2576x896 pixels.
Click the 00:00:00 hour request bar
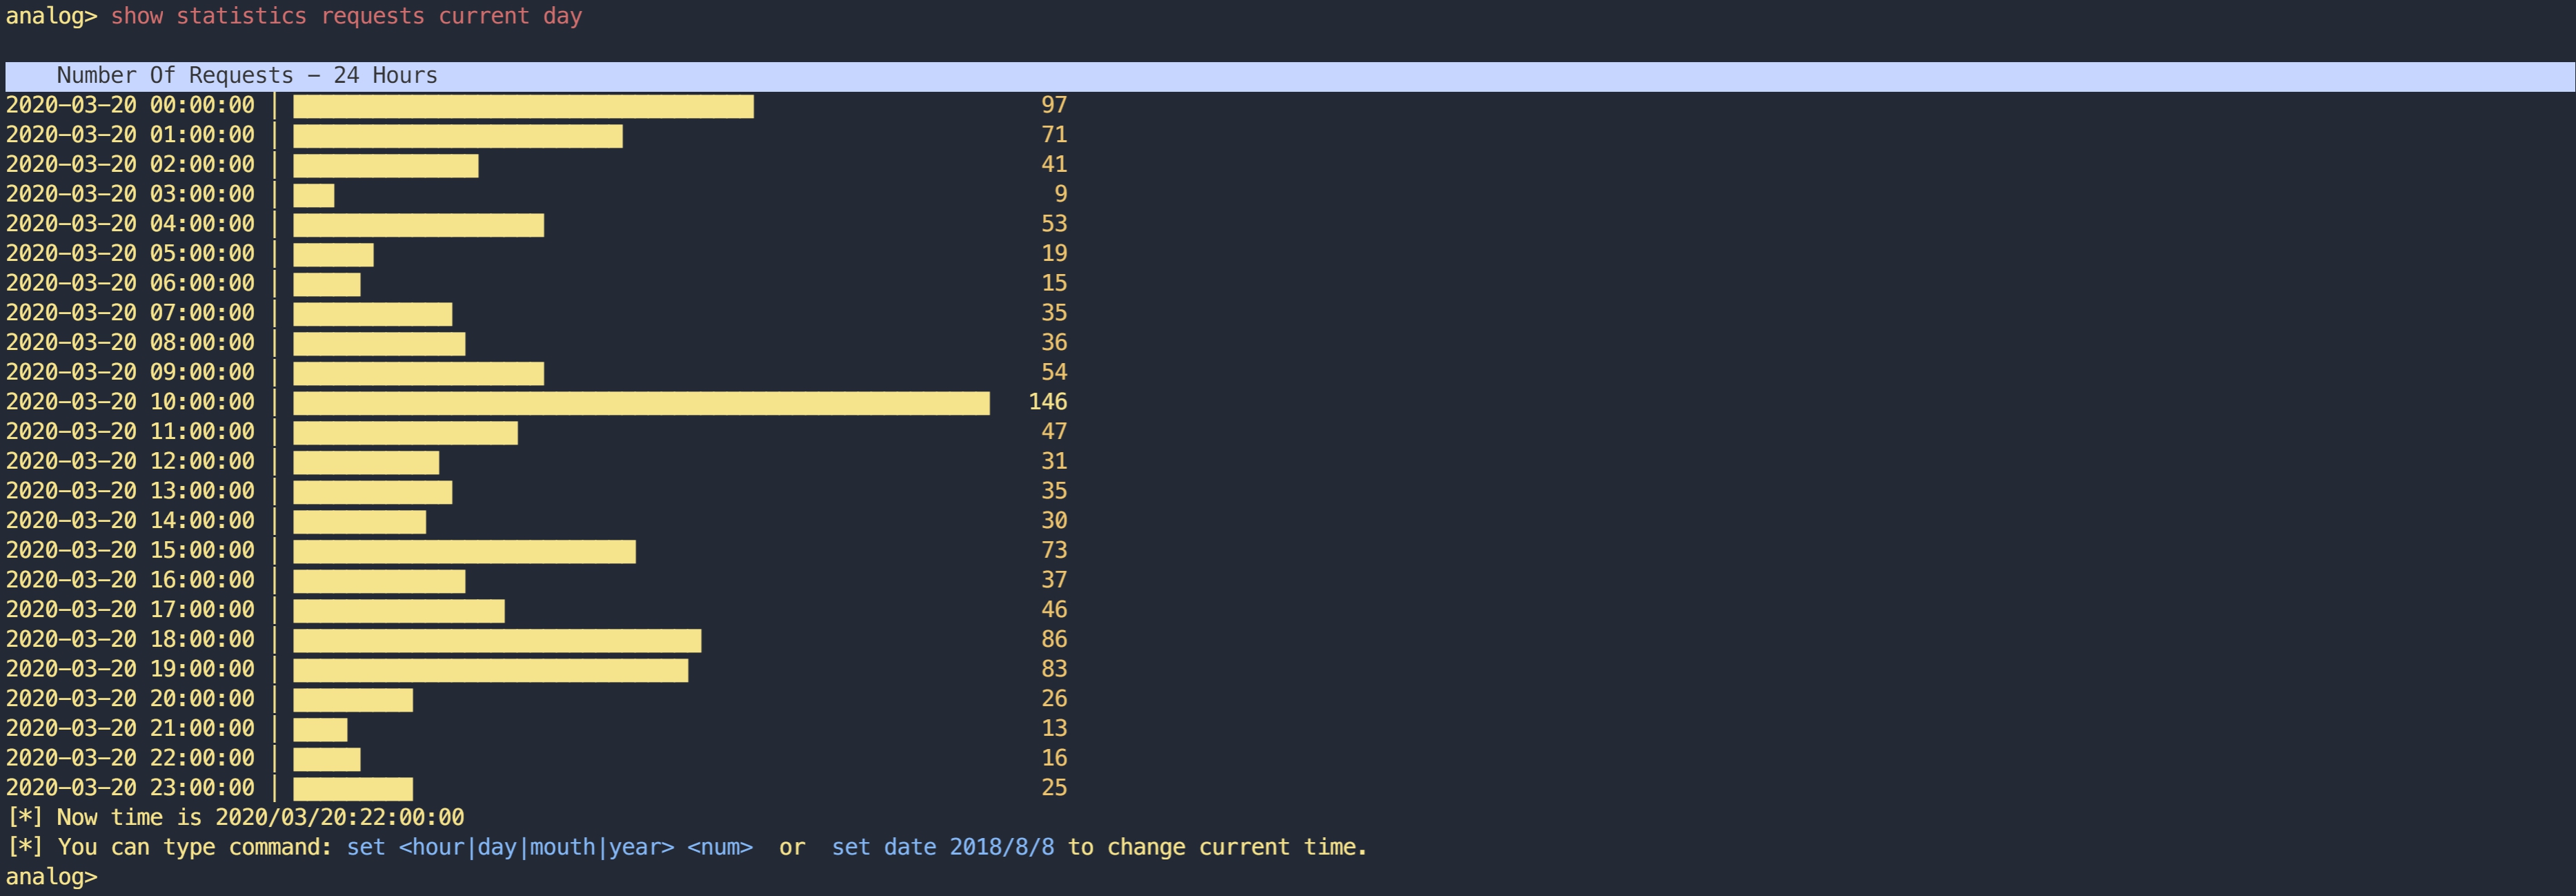(522, 106)
